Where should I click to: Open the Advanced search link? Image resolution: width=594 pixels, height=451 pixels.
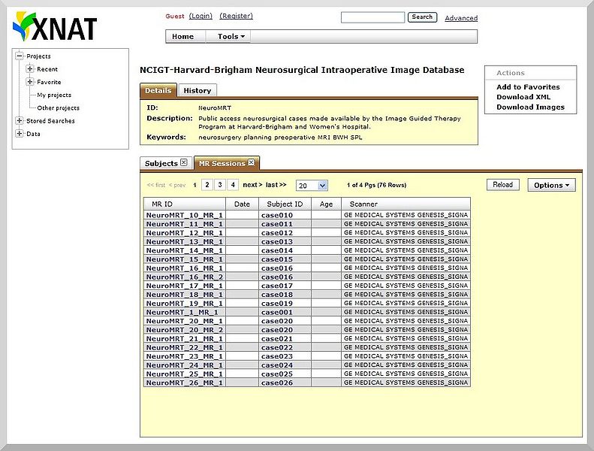click(460, 18)
